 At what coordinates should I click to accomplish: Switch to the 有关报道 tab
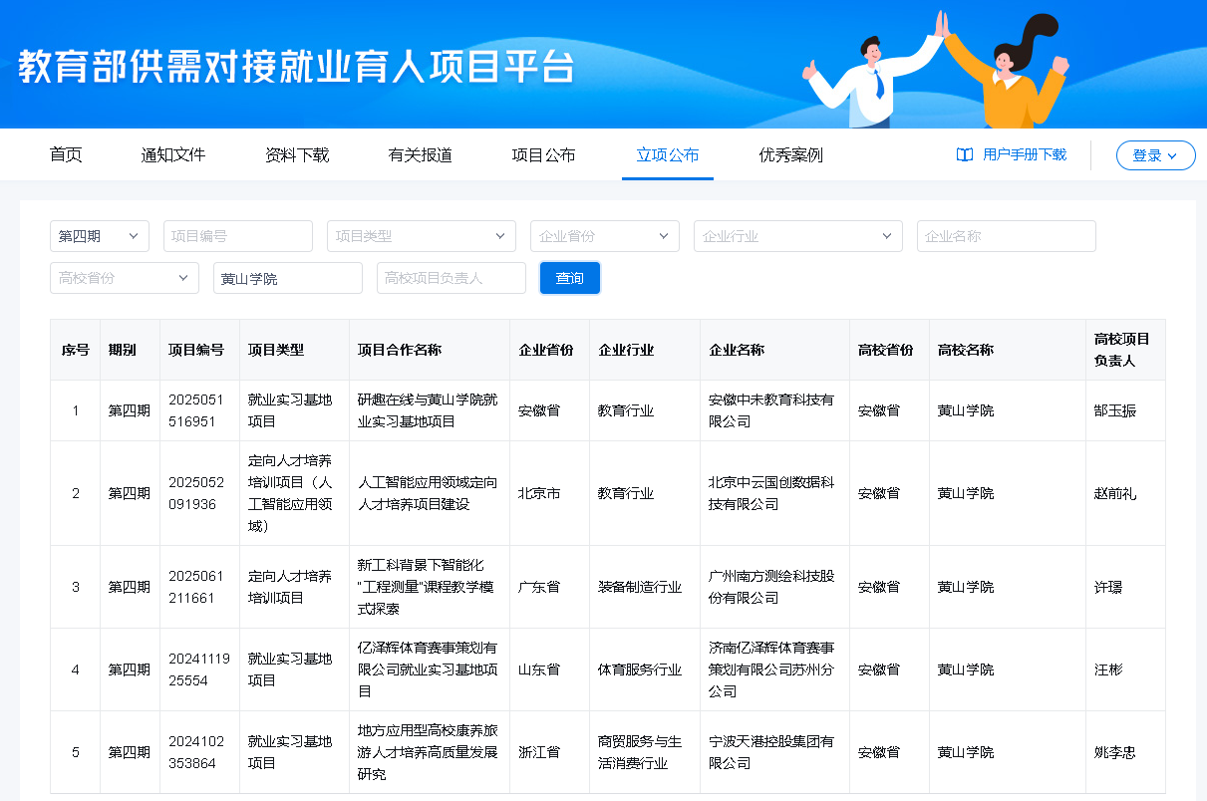point(421,155)
